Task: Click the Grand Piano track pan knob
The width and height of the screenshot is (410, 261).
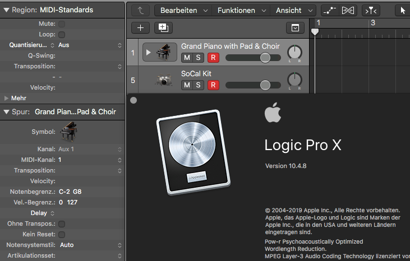Action: [x=294, y=53]
